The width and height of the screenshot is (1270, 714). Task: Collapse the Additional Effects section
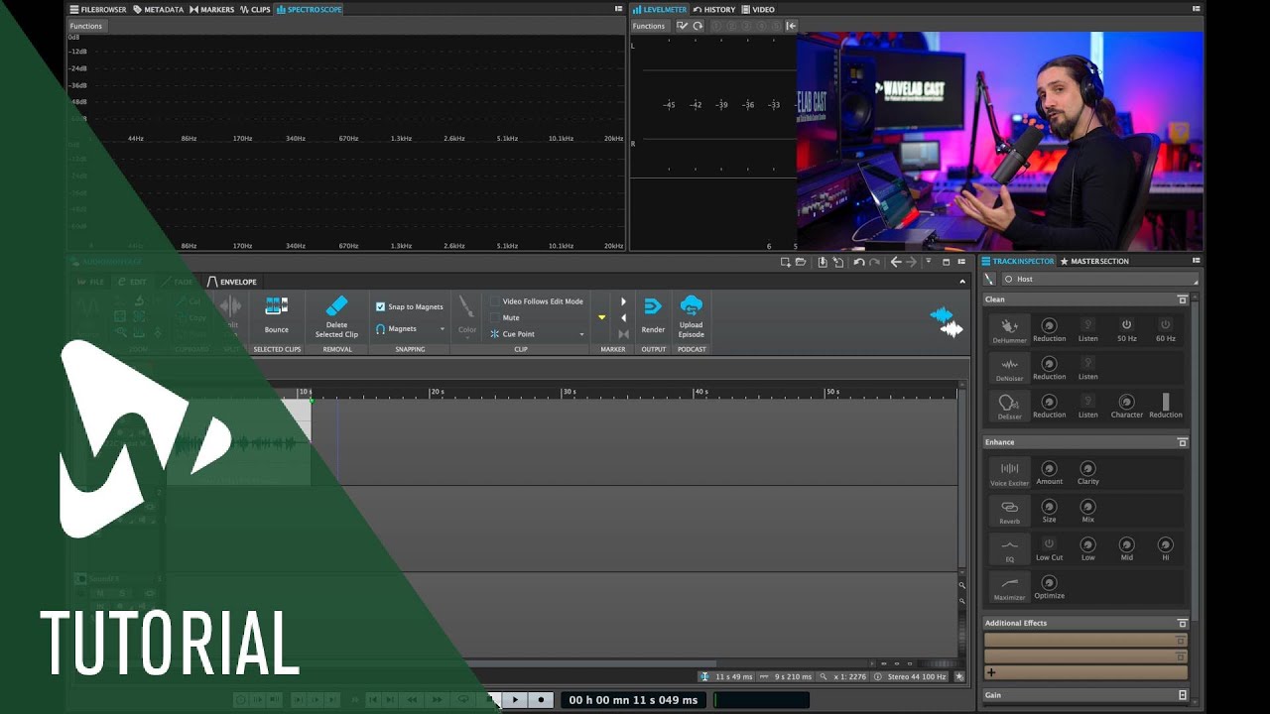coord(1182,623)
